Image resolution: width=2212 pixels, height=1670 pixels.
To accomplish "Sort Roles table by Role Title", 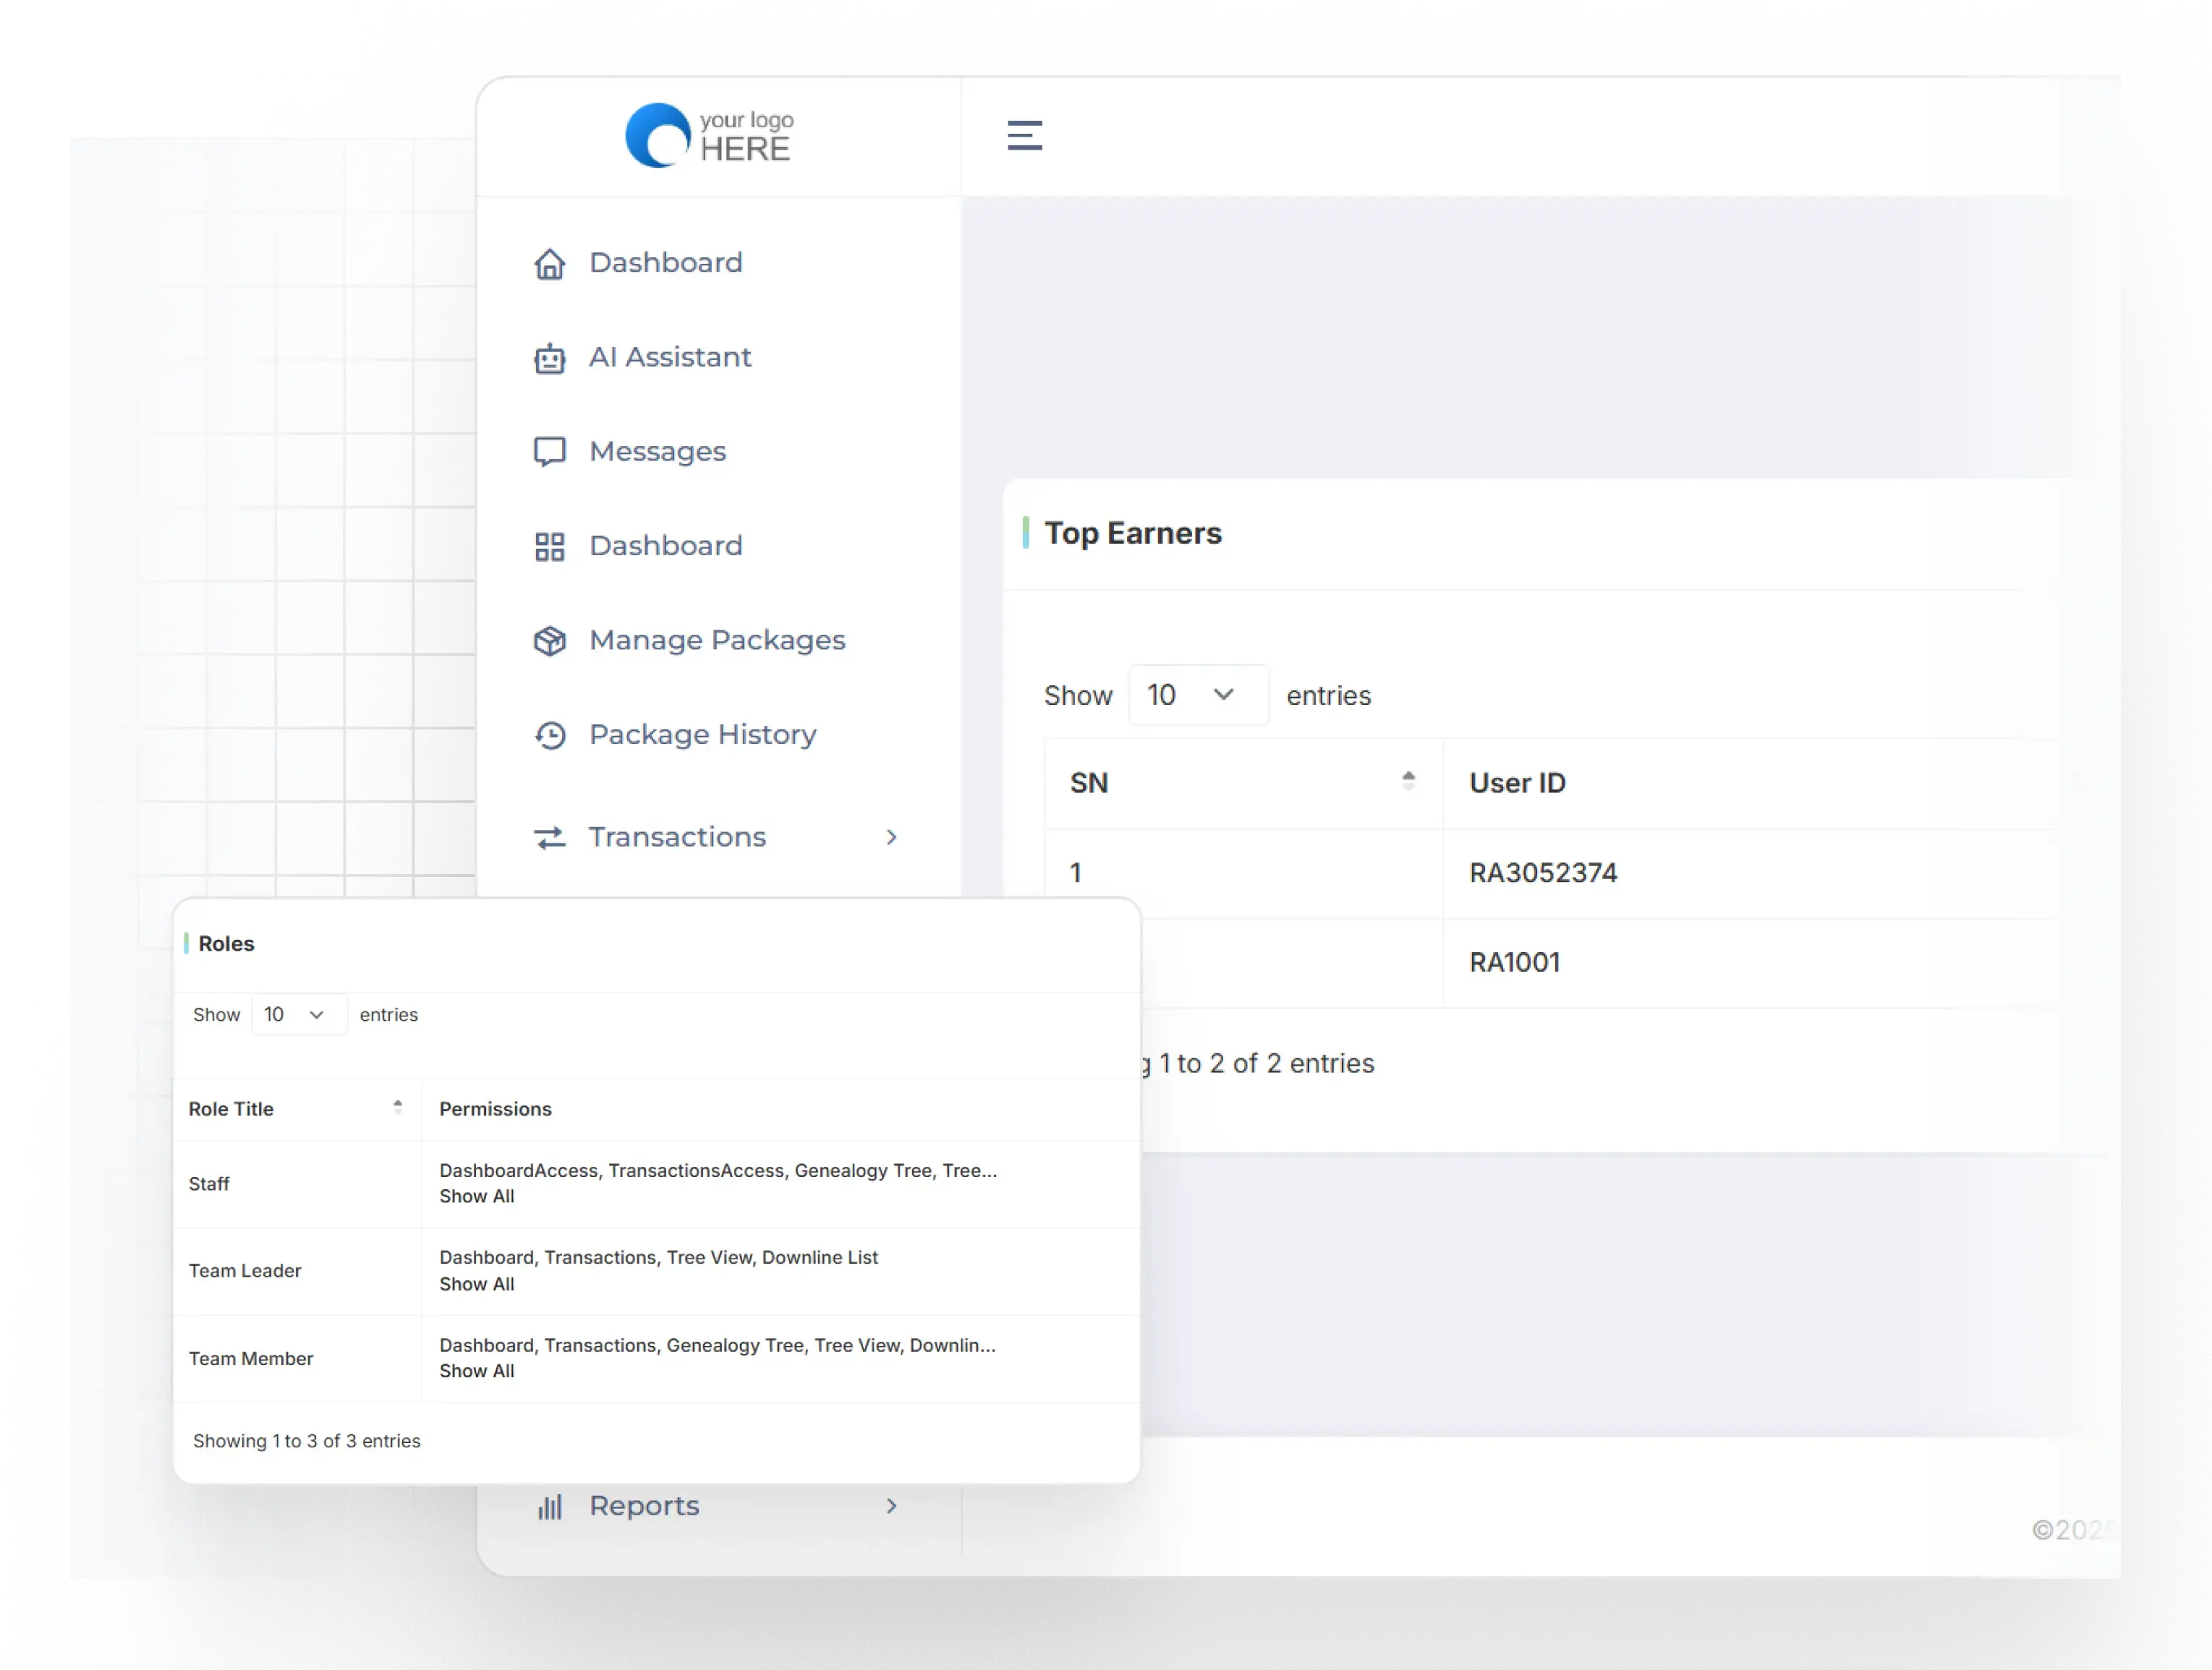I will 397,1108.
